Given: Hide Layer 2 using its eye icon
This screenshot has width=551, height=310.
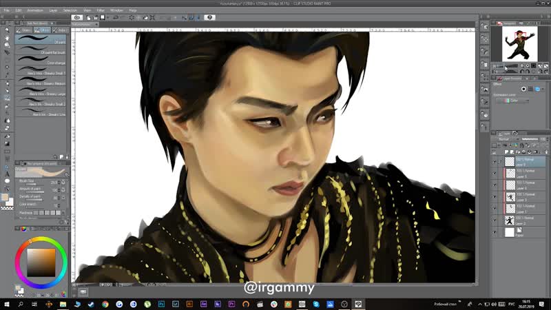Looking at the screenshot, I should [495, 220].
